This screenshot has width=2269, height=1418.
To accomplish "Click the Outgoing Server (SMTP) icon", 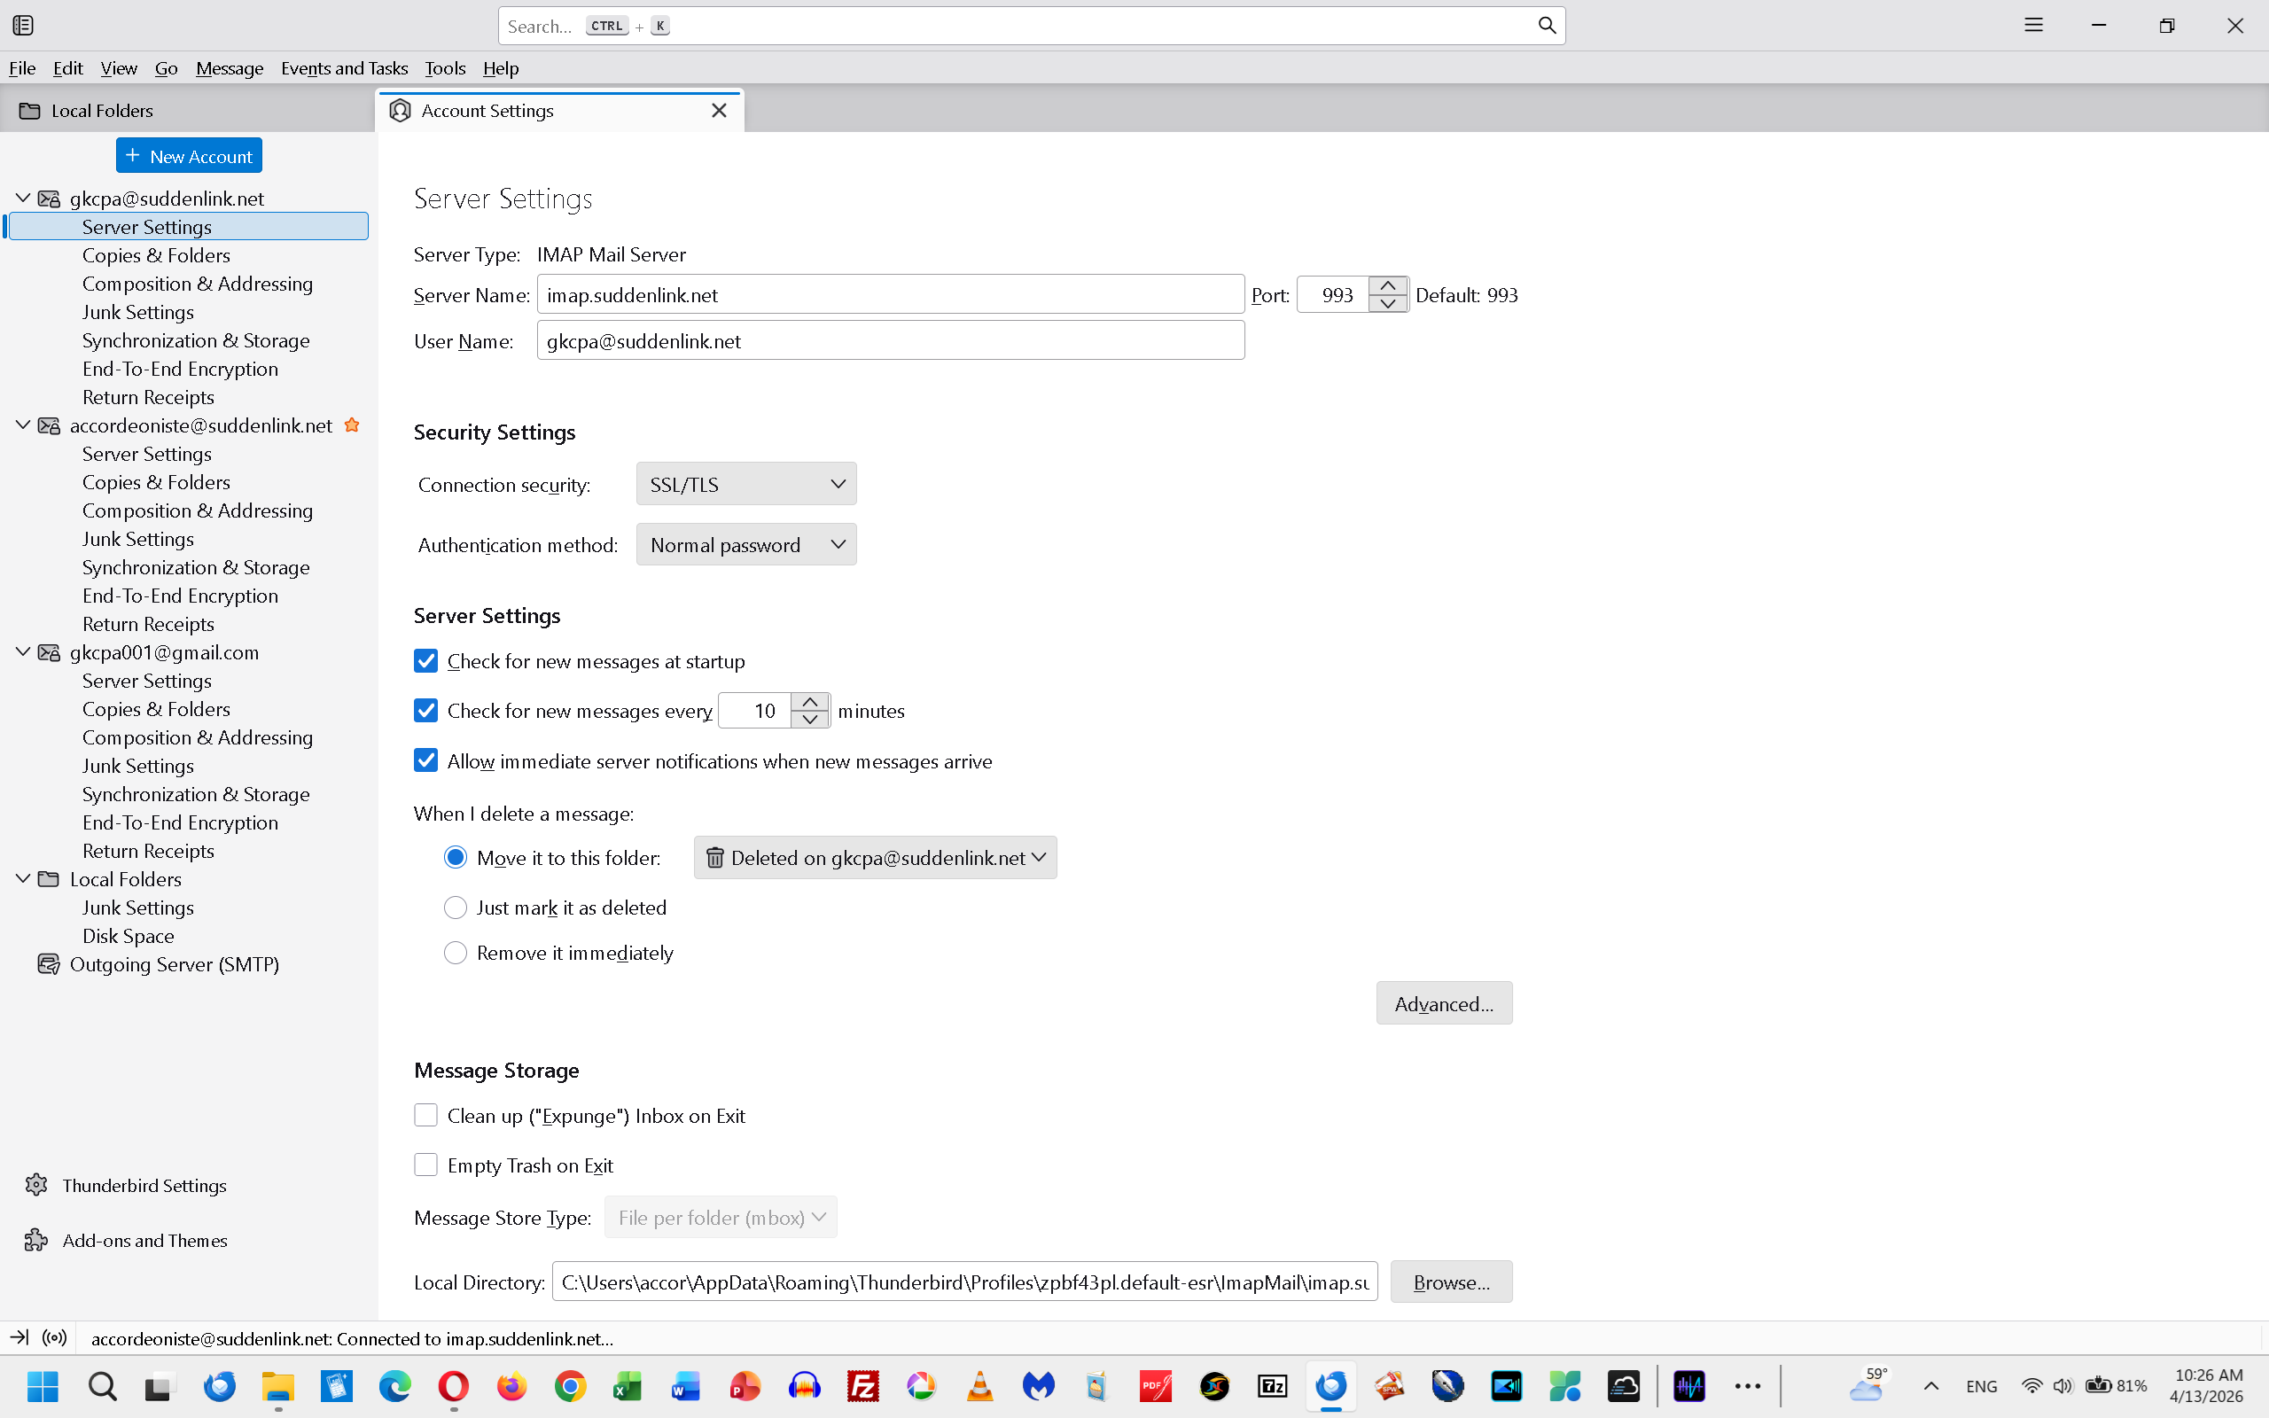I will tap(49, 964).
